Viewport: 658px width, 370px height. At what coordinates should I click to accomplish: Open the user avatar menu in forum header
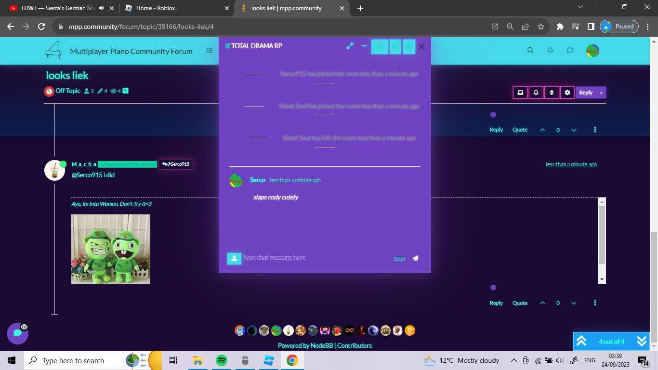point(592,51)
